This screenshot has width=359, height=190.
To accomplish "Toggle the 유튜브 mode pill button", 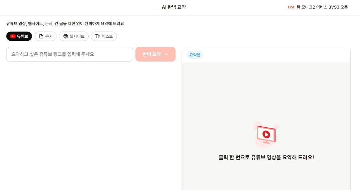I will 19,36.
